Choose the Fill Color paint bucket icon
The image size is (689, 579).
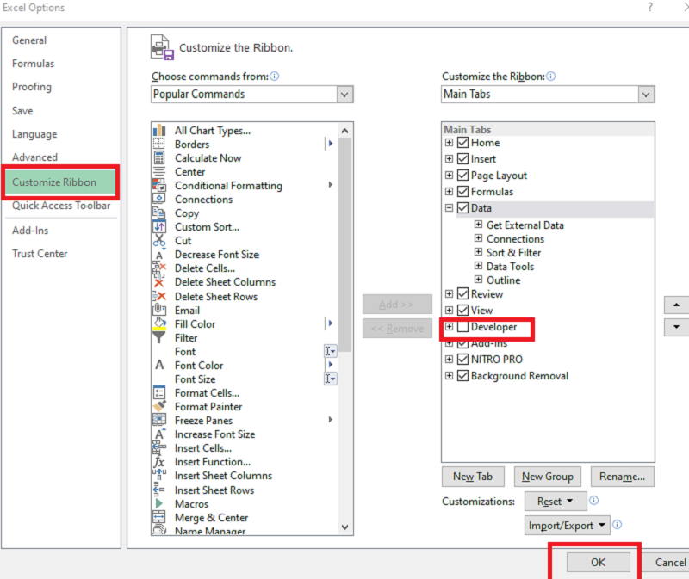coord(159,323)
